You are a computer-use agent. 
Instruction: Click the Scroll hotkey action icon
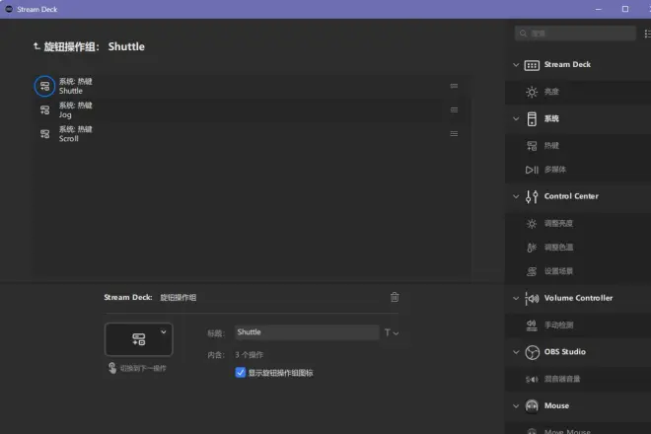click(x=44, y=134)
